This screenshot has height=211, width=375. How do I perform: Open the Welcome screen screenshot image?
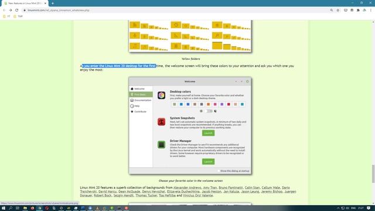click(190, 125)
